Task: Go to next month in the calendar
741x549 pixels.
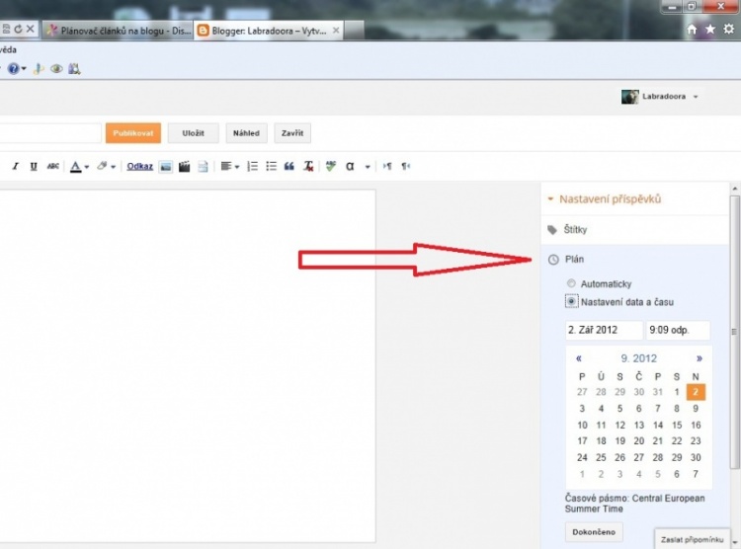Action: (x=700, y=358)
